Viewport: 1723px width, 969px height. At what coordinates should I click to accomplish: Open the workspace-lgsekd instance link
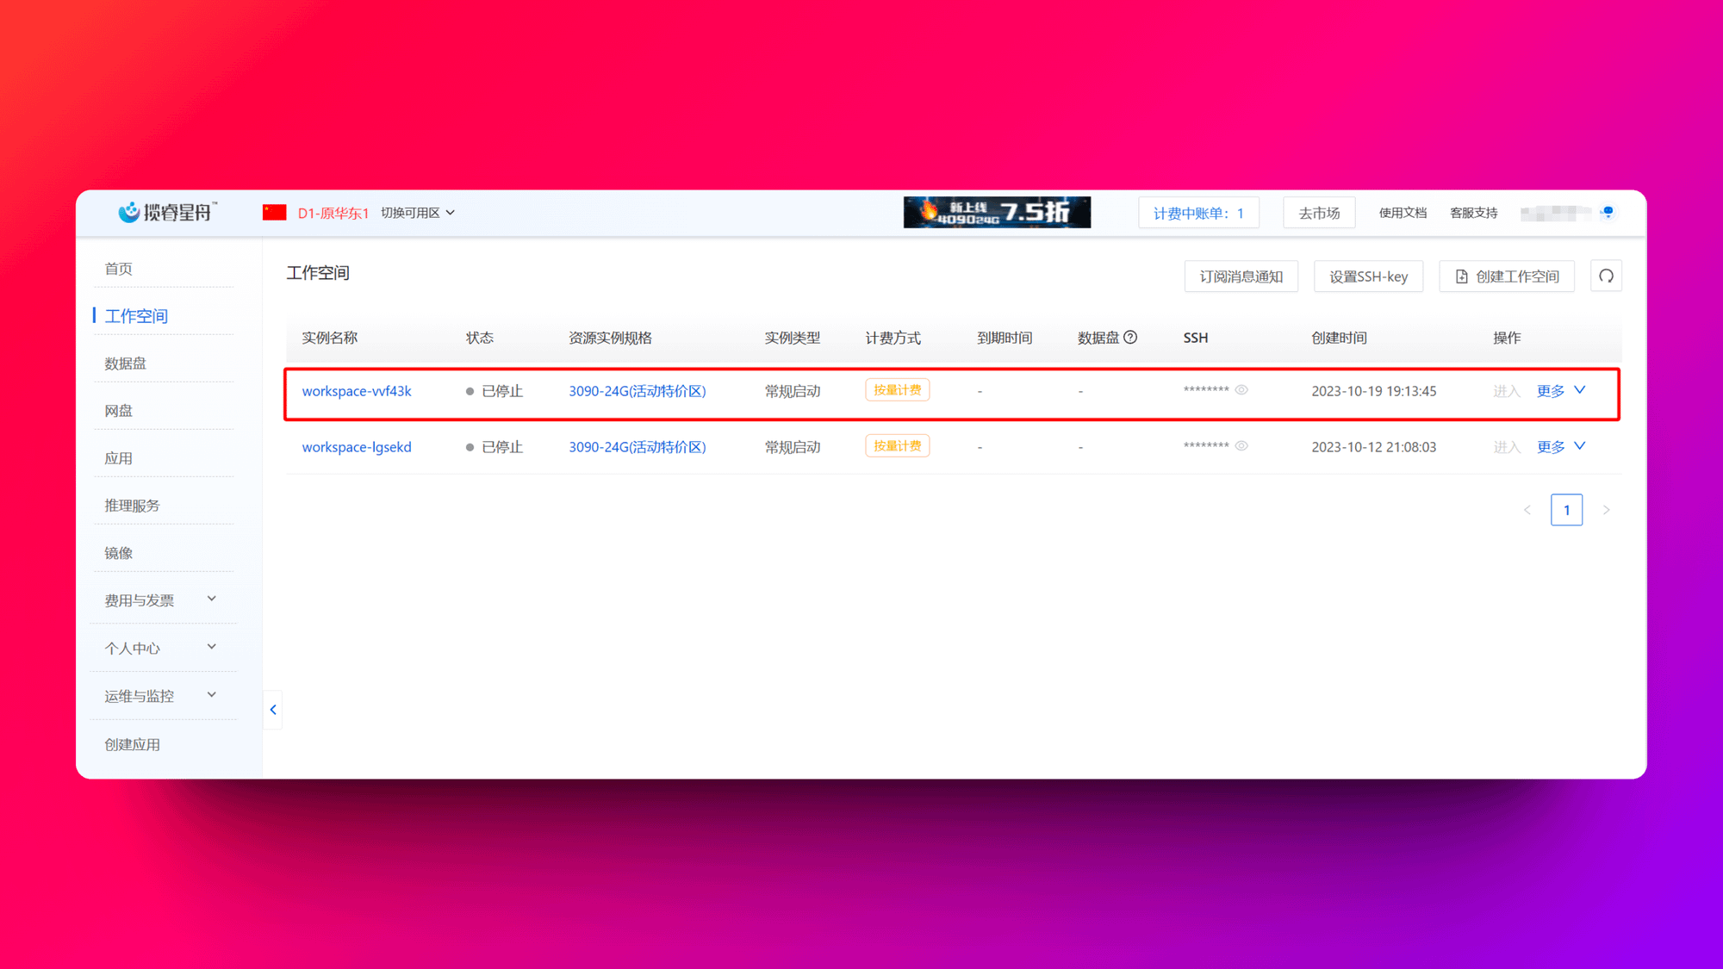click(357, 447)
